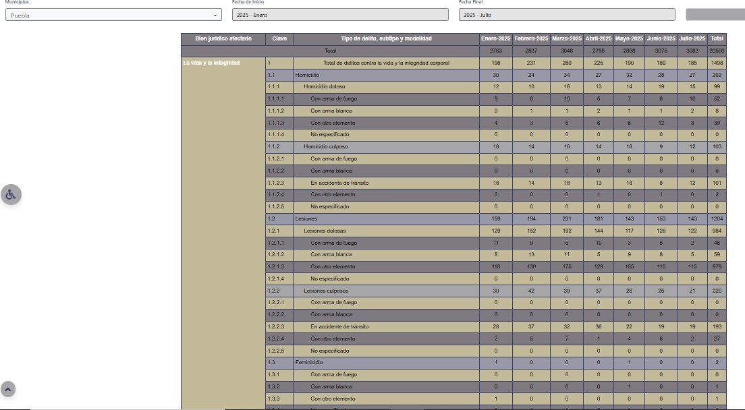Screen dimensions: 745x410
Task: Select the Homicidio row label
Action: coord(306,75)
